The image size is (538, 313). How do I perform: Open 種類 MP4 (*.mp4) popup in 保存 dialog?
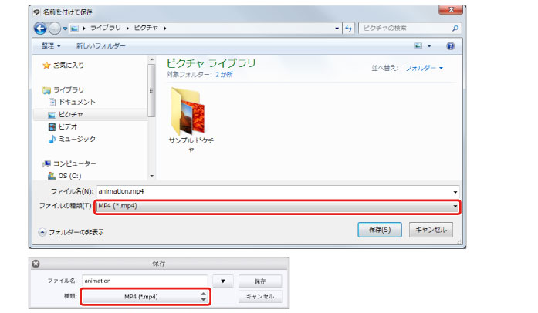[x=145, y=297]
